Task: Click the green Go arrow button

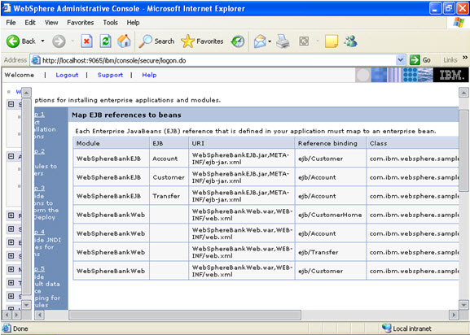Action: (x=415, y=60)
